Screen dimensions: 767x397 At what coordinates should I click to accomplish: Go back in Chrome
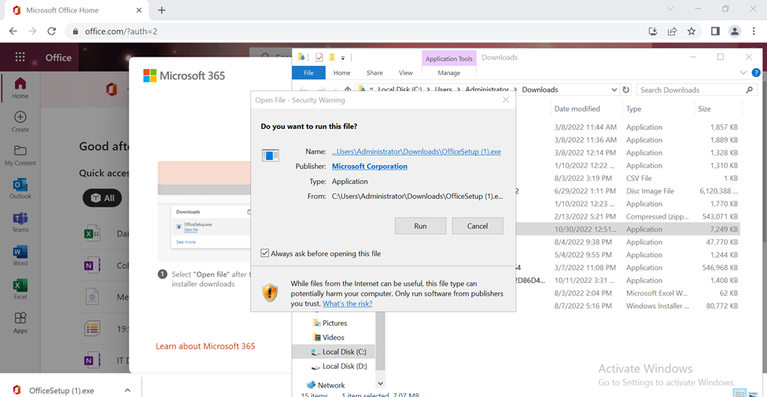point(13,31)
